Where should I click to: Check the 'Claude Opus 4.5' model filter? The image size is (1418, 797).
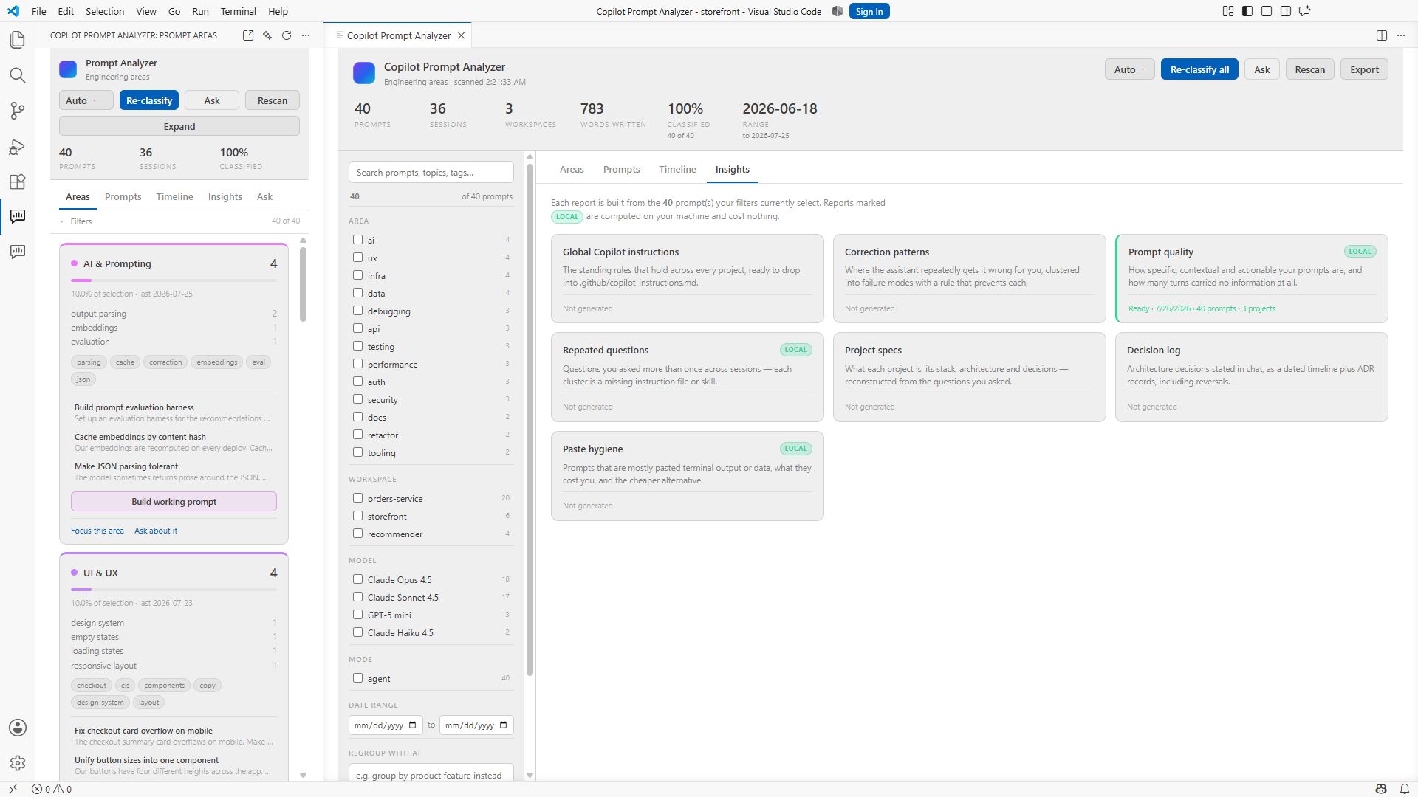(x=357, y=579)
